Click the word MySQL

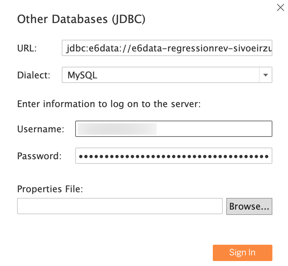pos(82,75)
